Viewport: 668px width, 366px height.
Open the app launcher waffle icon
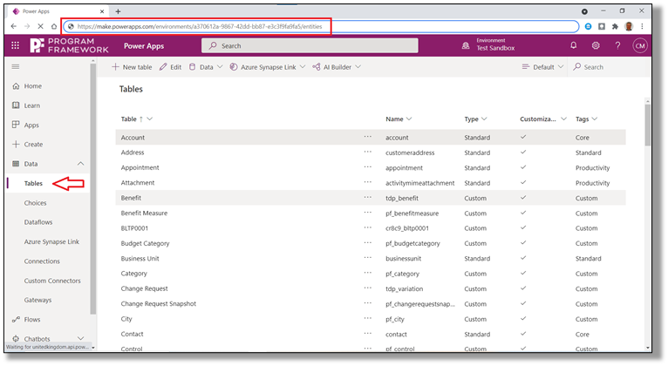pyautogui.click(x=16, y=45)
